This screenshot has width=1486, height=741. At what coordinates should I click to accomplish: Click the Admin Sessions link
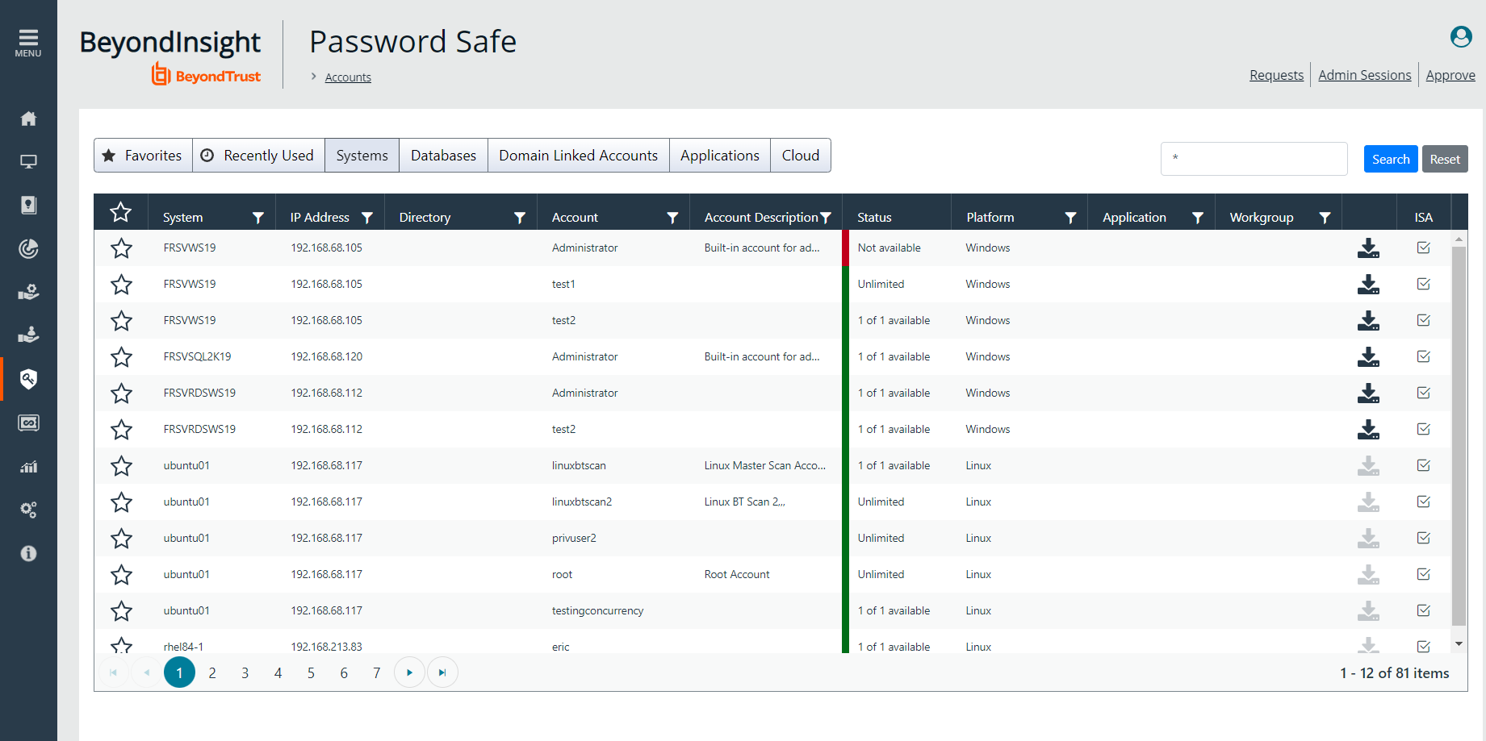pyautogui.click(x=1364, y=74)
